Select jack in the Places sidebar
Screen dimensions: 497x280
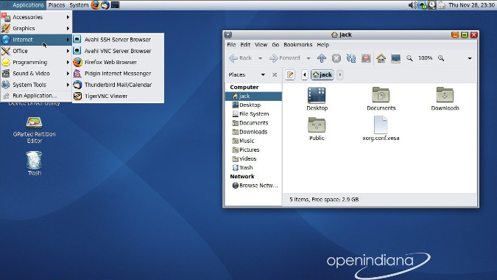click(253, 96)
